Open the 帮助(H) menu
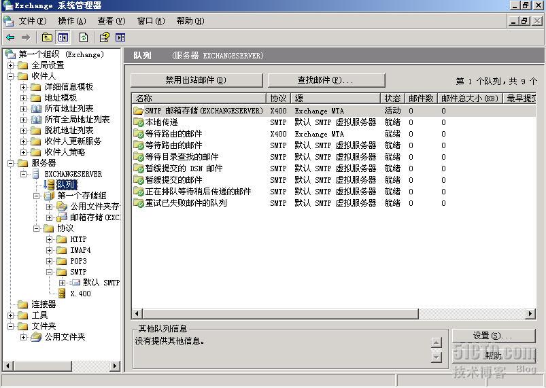This screenshot has height=388, width=546. click(x=190, y=21)
